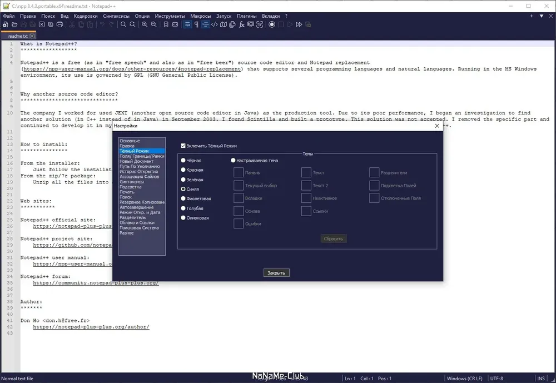556x383 pixels.
Task: Select the Голубая theme radio button
Action: (183, 208)
